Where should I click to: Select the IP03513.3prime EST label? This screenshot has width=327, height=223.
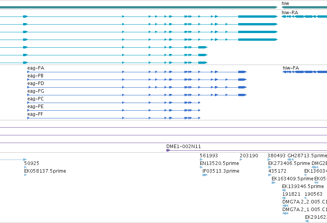click(x=221, y=171)
